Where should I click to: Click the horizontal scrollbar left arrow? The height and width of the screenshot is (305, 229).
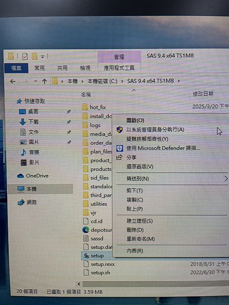[x=79, y=284]
